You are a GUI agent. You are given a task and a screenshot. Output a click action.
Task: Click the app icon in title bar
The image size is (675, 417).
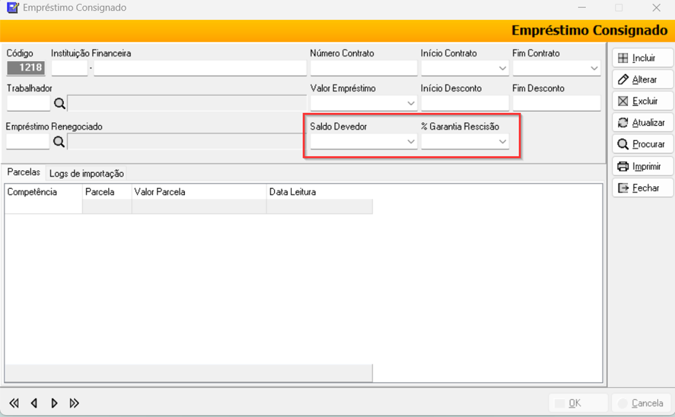13,8
